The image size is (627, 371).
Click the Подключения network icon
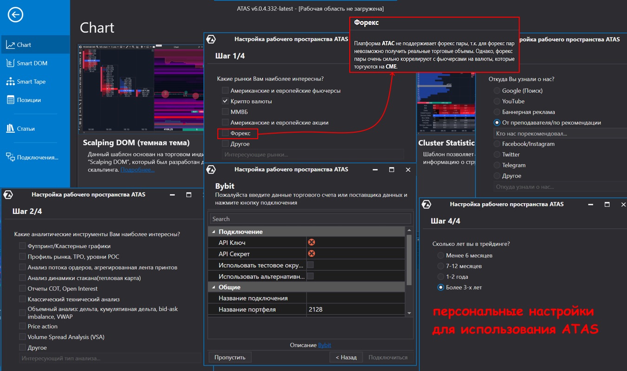(x=10, y=157)
